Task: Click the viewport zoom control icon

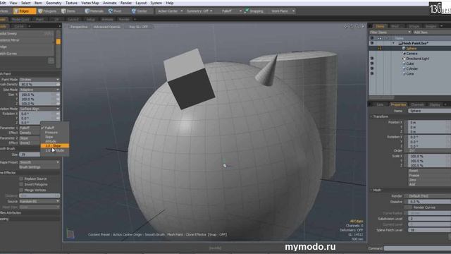Action: pyautogui.click(x=357, y=27)
